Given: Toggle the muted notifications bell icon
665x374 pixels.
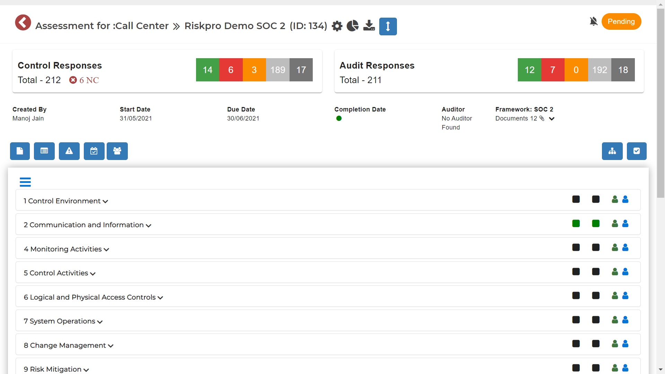Looking at the screenshot, I should [594, 21].
